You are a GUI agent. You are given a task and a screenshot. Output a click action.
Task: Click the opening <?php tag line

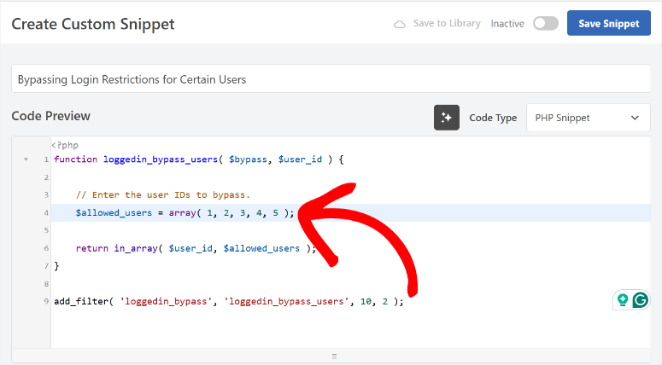coord(65,145)
